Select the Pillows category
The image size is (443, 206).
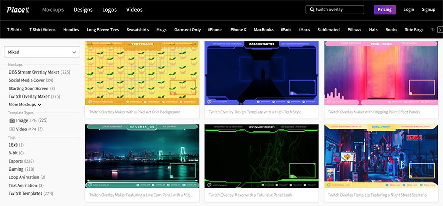[x=354, y=30]
